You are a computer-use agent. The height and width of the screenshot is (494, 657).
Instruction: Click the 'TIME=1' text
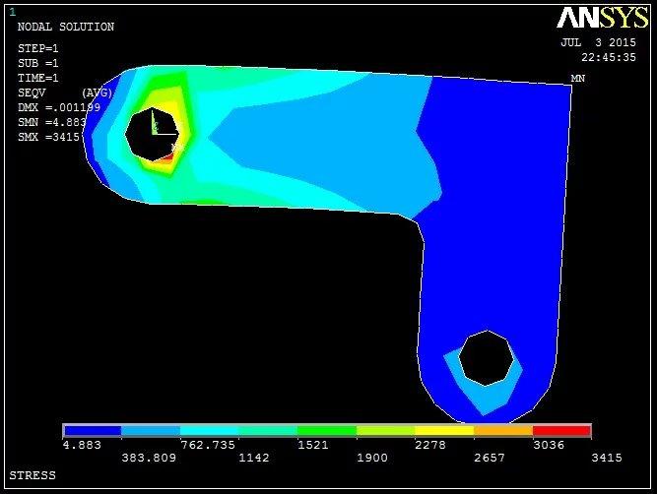37,78
